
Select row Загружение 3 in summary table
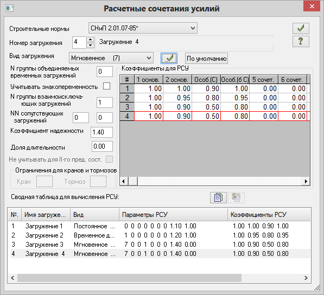[x=159, y=245]
